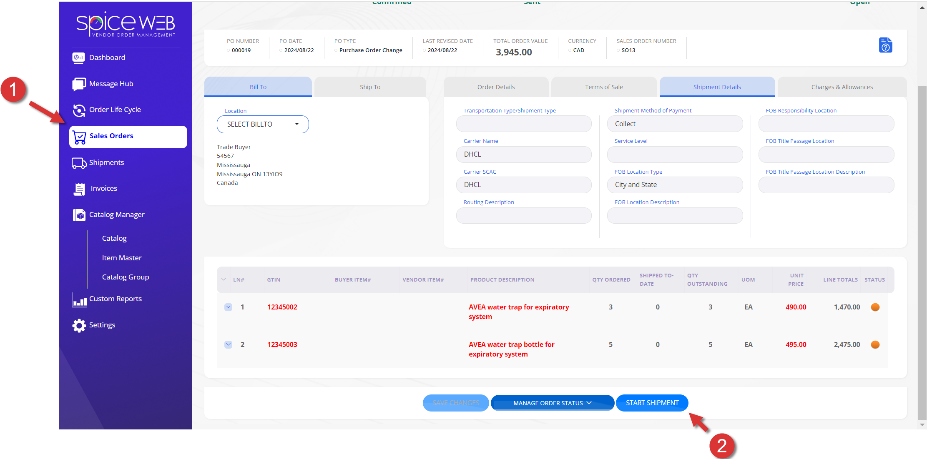927x459 pixels.
Task: Click orange status dot for line 1
Action: point(875,307)
